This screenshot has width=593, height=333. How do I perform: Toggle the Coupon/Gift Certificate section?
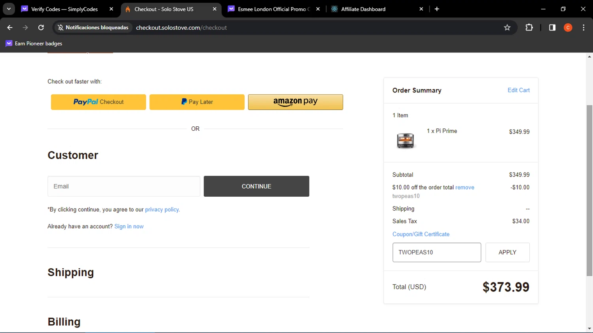[x=421, y=234]
